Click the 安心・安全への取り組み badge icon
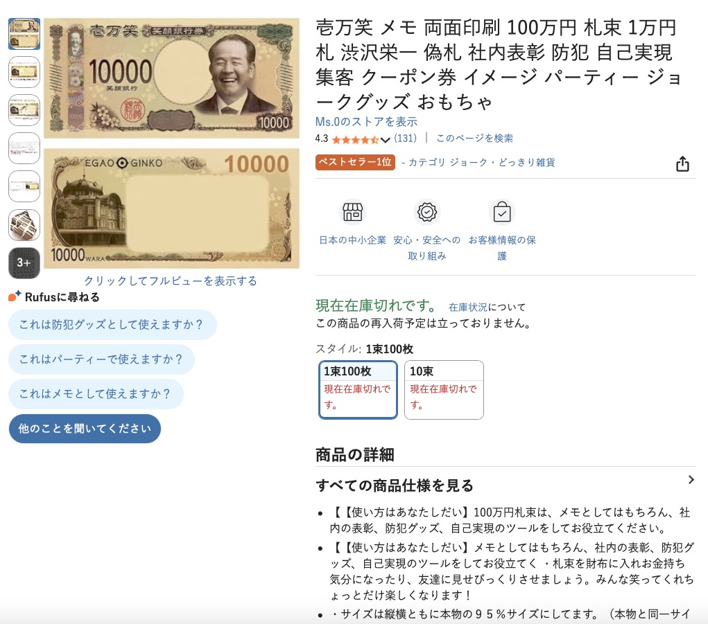708x624 pixels. coord(427,212)
